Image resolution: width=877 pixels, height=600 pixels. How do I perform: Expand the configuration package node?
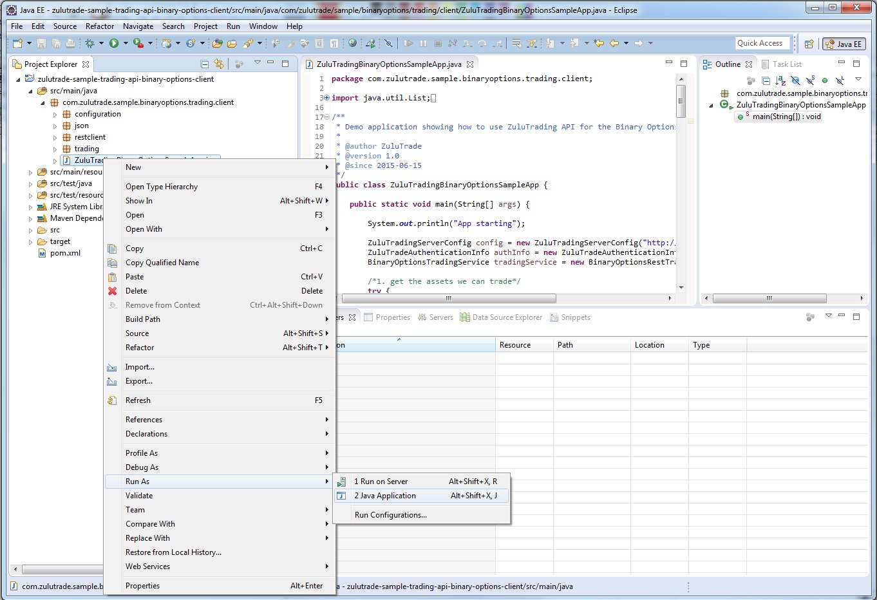click(55, 114)
